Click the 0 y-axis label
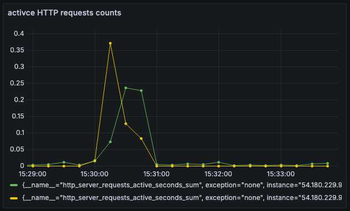350x211 pixels. [22, 166]
